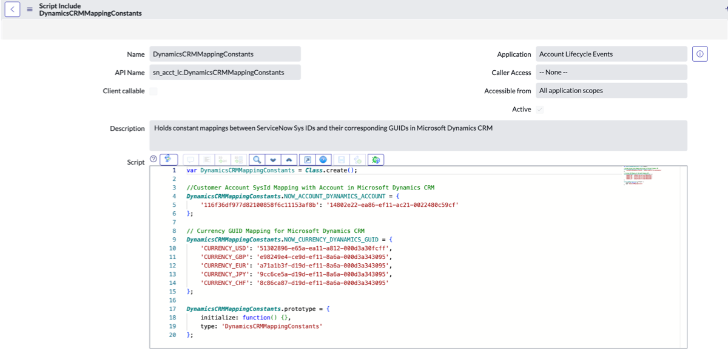Click into the Name field
This screenshot has height=357, width=728.
pos(225,54)
